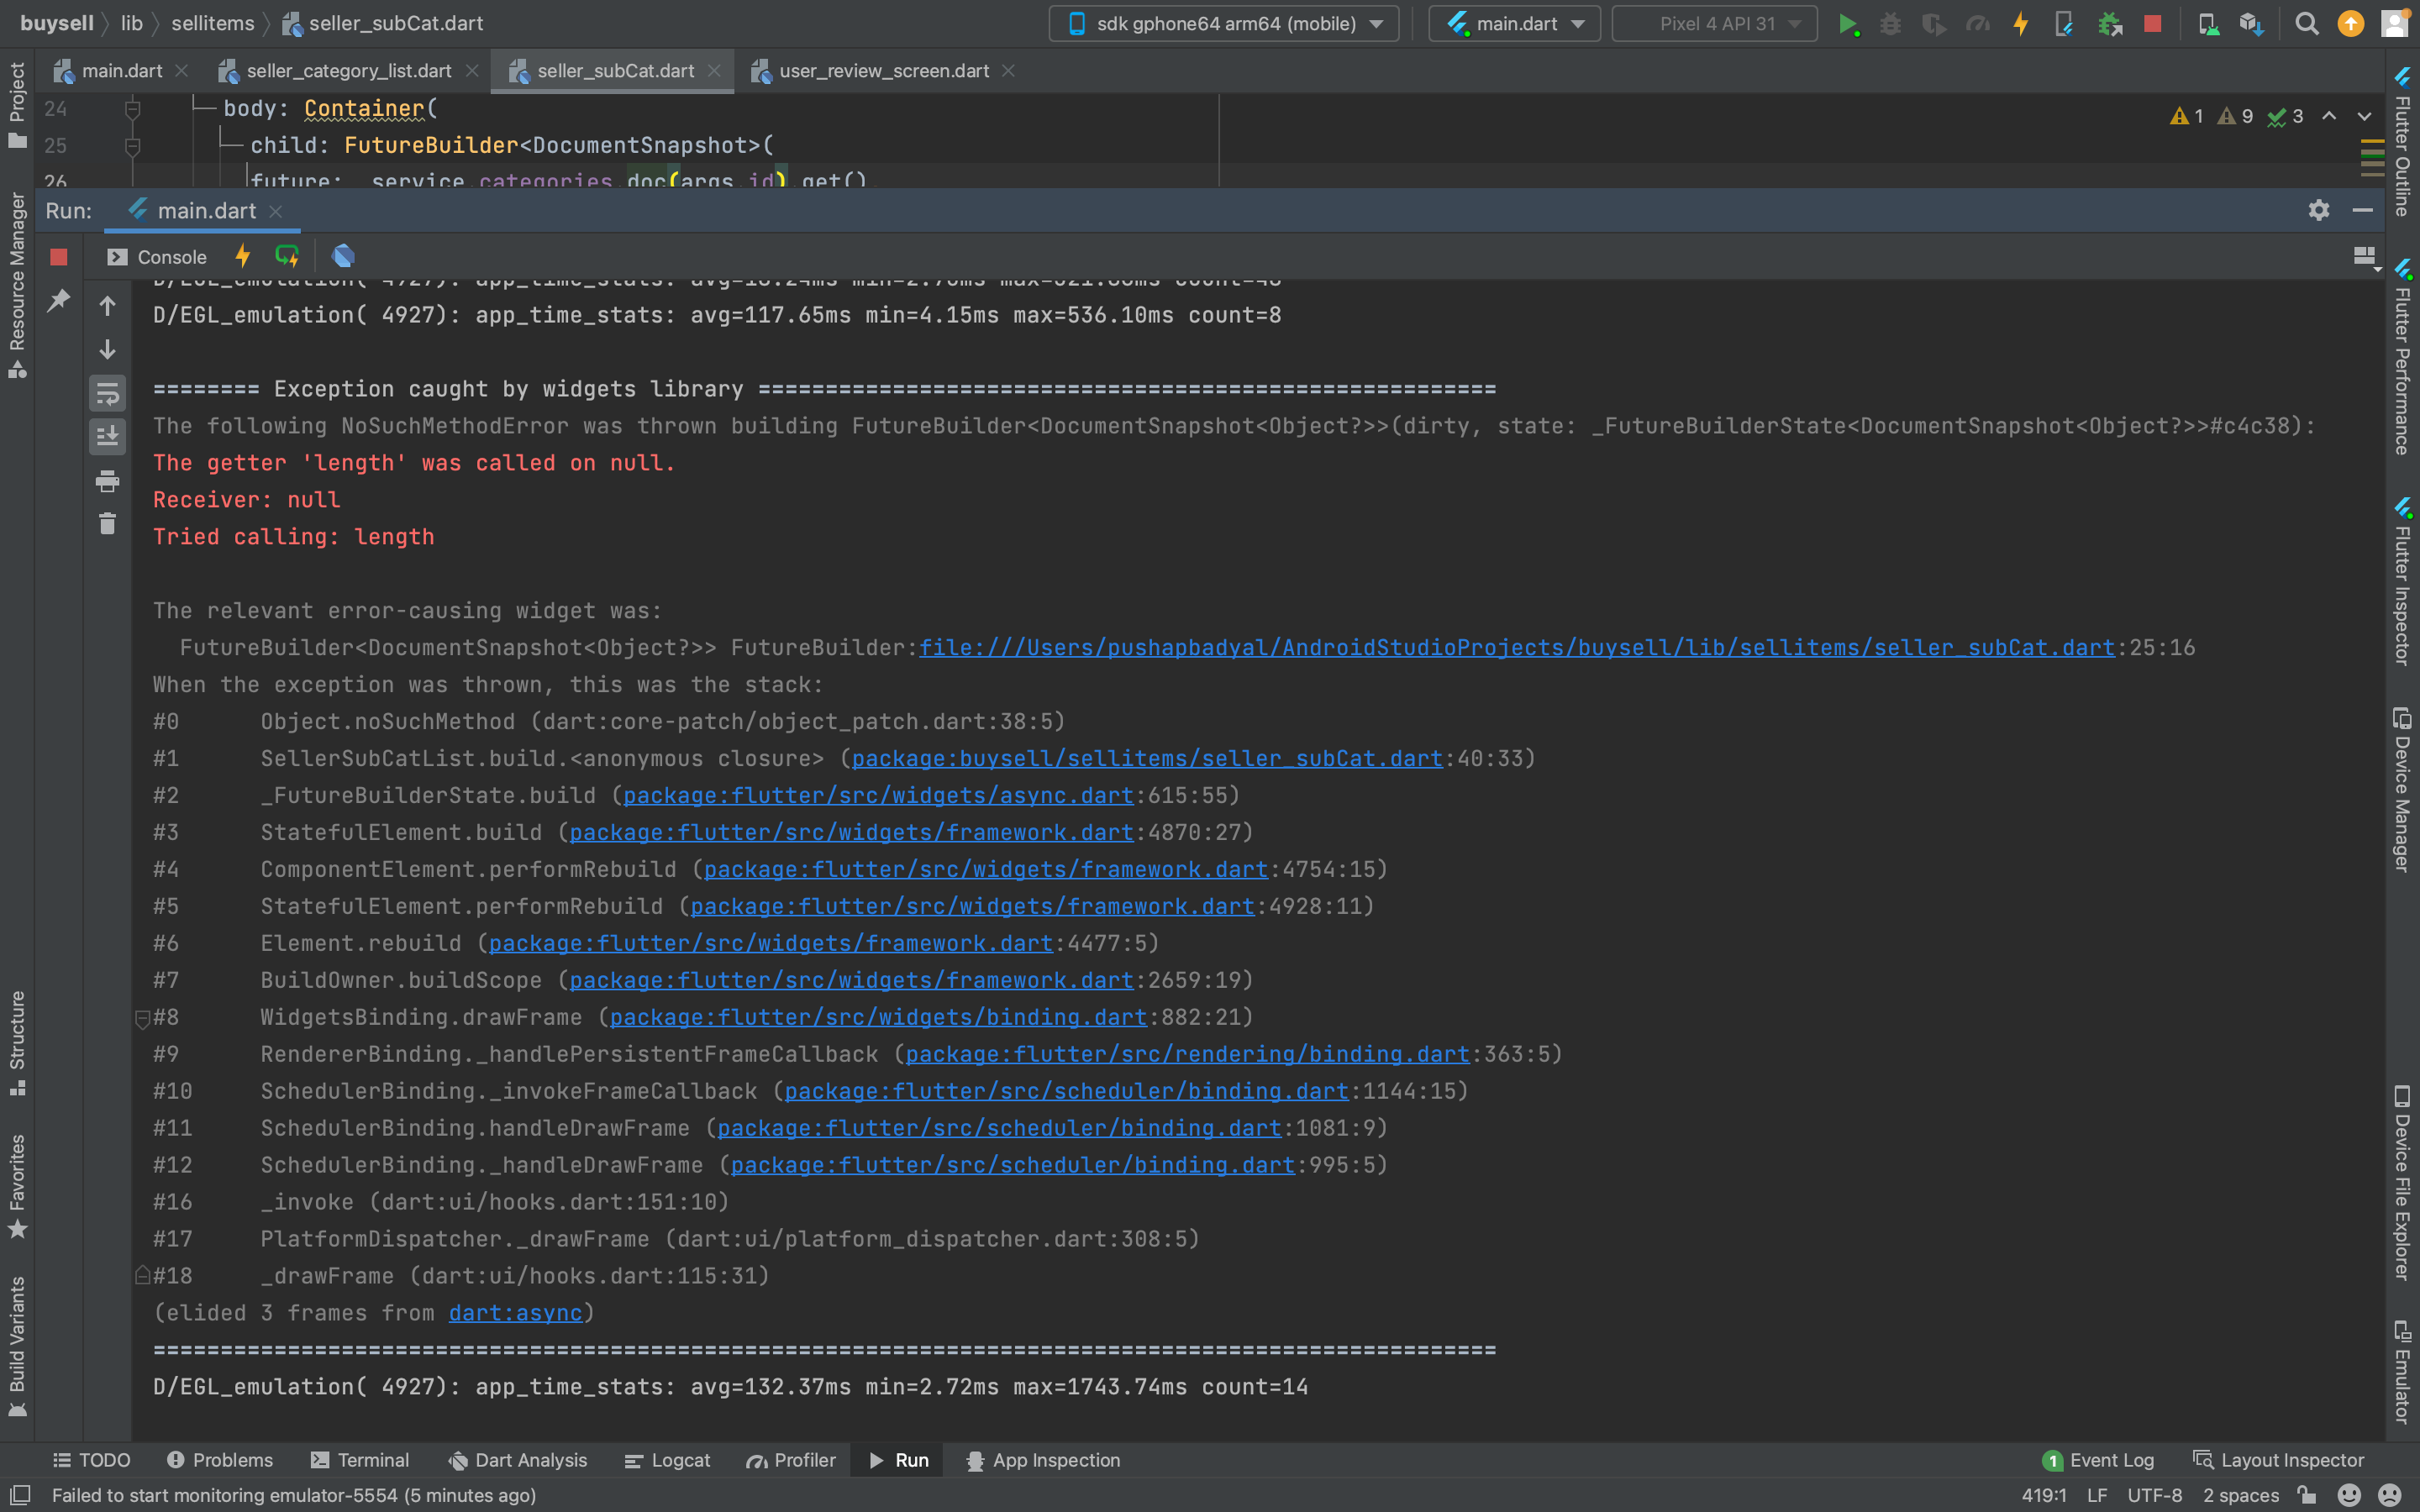Close the seller_subCat.dart tab
The height and width of the screenshot is (1512, 2420).
(714, 71)
